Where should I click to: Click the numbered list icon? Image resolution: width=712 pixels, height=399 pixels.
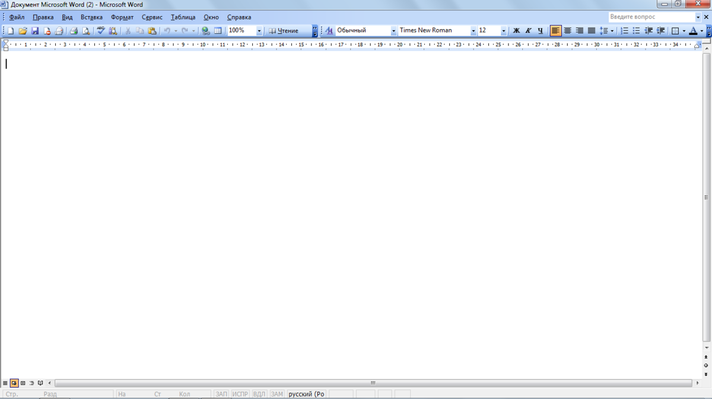pos(624,31)
